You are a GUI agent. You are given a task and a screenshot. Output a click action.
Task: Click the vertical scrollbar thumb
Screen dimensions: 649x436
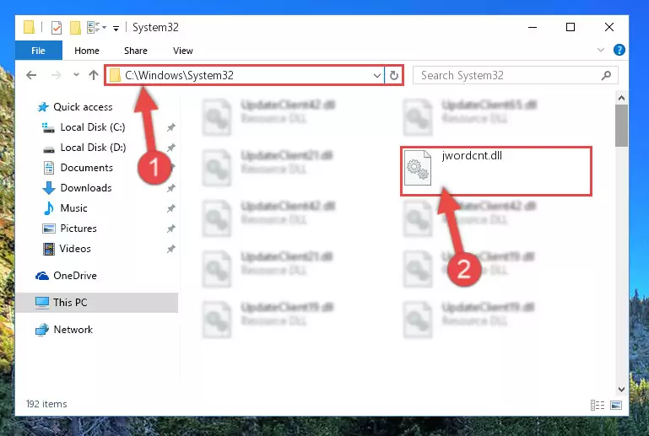tap(621, 126)
